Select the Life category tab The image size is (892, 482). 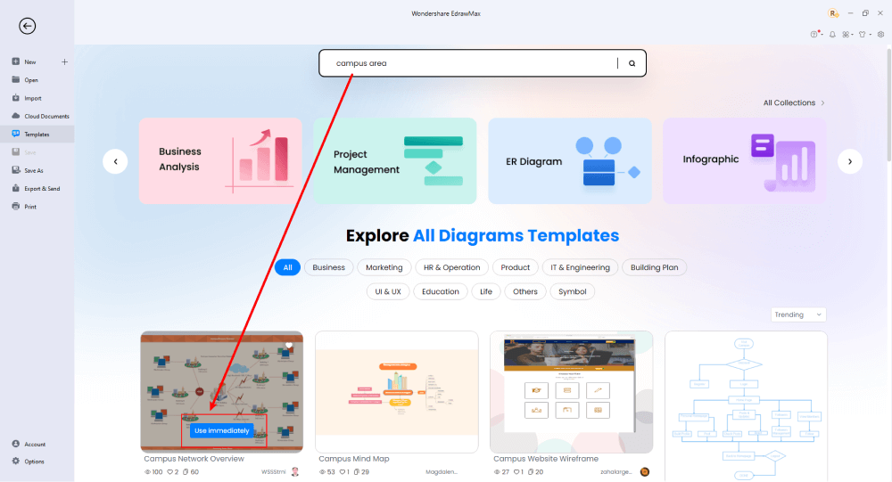[486, 291]
